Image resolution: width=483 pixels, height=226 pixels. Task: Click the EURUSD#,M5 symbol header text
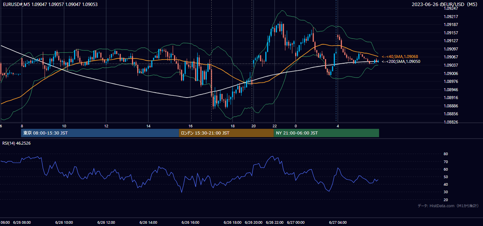pos(50,5)
